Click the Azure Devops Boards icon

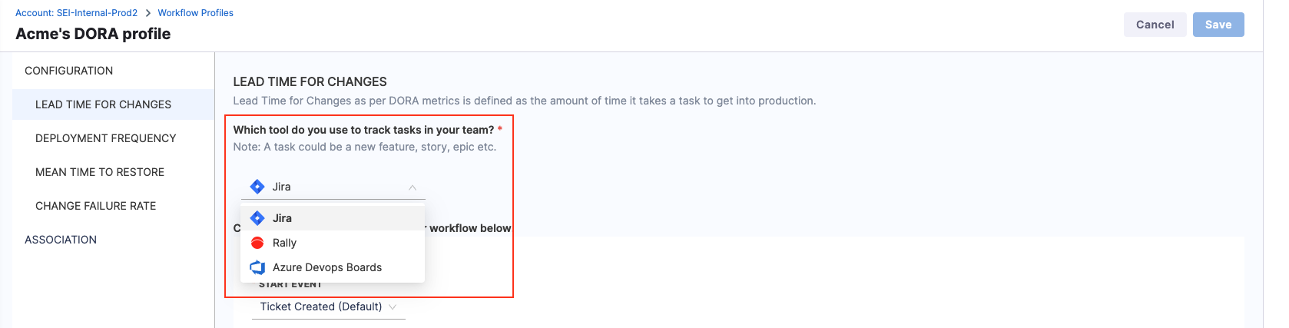point(257,267)
